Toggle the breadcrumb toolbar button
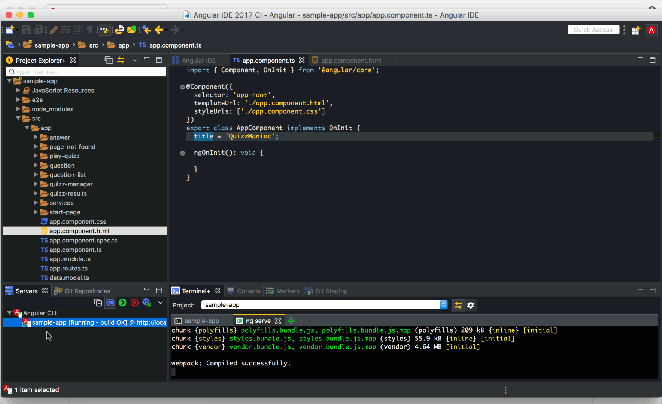Image resolution: width=662 pixels, height=404 pixels. click(105, 30)
